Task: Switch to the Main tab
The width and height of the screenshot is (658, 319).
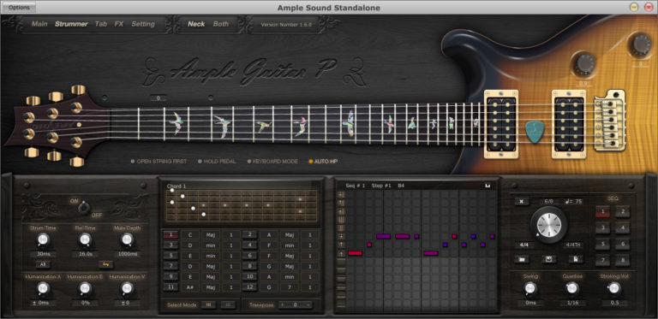Action: (39, 24)
